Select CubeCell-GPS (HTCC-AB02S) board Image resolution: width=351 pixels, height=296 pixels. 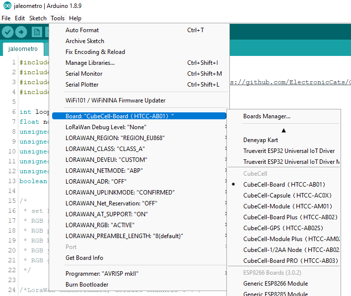[x=284, y=228]
